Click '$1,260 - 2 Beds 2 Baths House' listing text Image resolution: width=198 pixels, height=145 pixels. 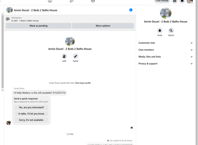pos(25,21)
